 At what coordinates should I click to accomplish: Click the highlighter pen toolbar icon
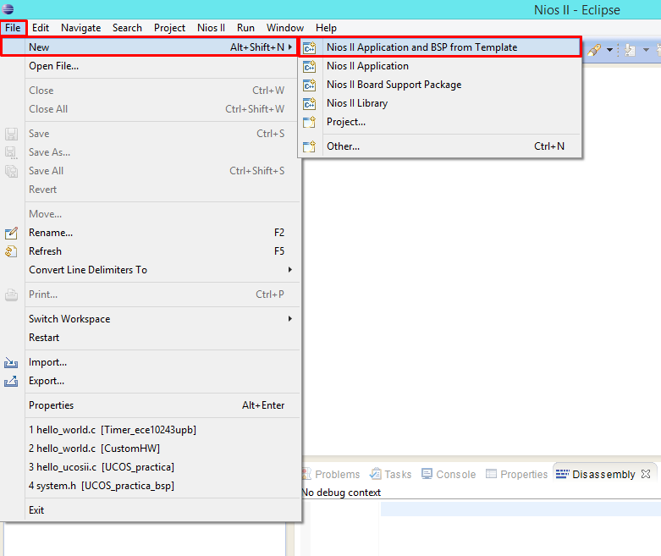594,50
